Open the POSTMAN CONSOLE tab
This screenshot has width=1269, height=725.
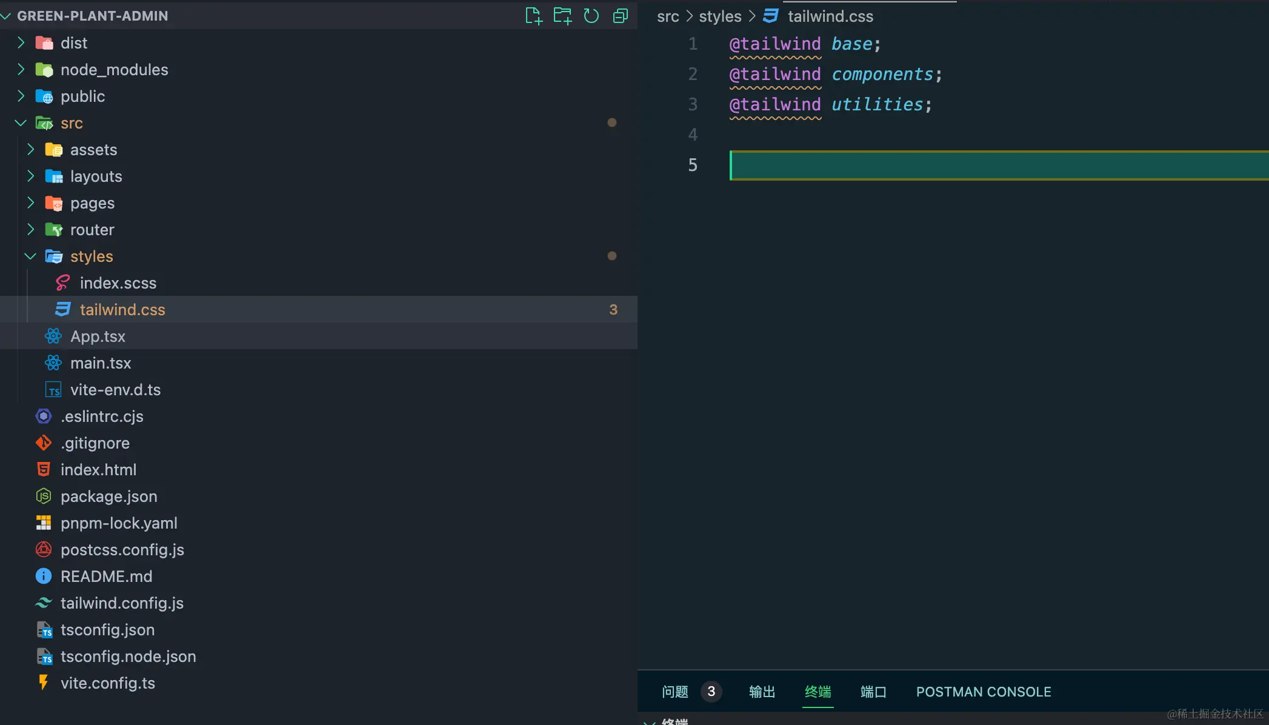pos(984,692)
